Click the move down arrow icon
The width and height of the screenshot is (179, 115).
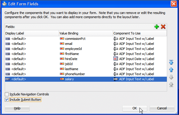171,77
